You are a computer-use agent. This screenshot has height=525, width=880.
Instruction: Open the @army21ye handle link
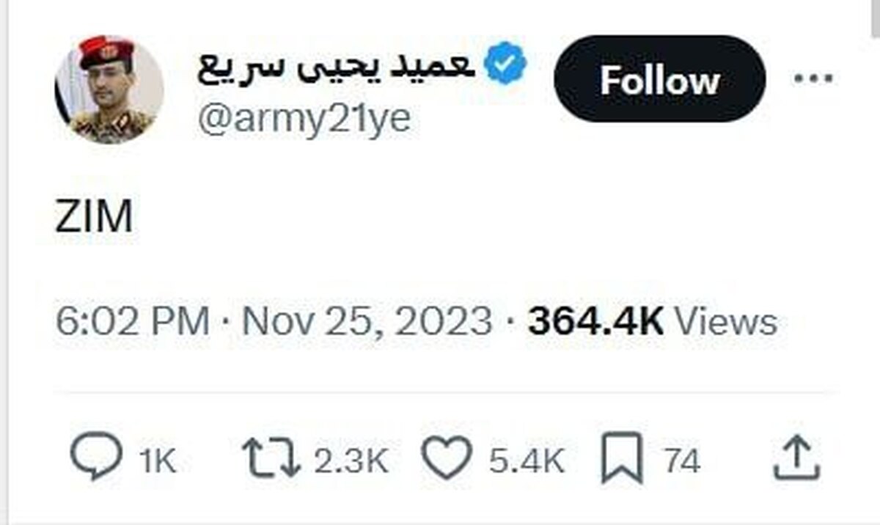tap(304, 120)
